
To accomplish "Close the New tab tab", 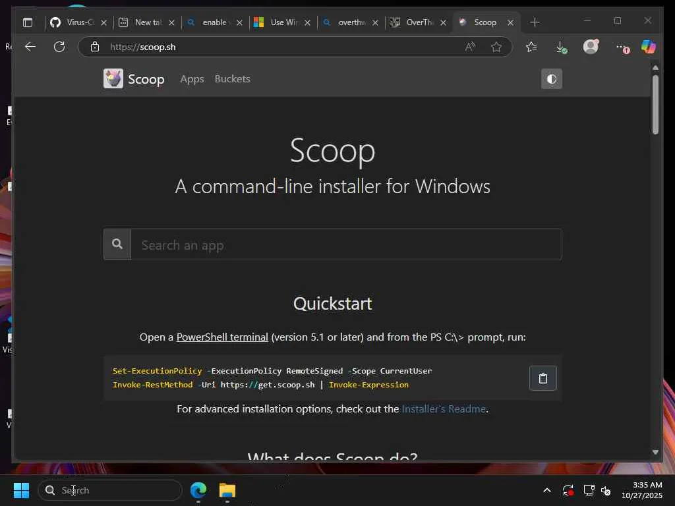I will coord(172,23).
